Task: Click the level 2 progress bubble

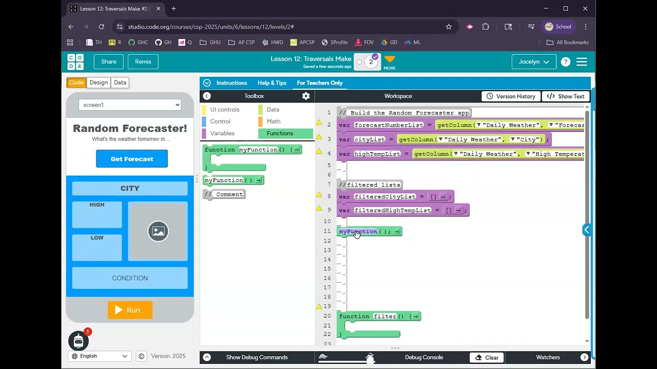Action: click(x=371, y=62)
